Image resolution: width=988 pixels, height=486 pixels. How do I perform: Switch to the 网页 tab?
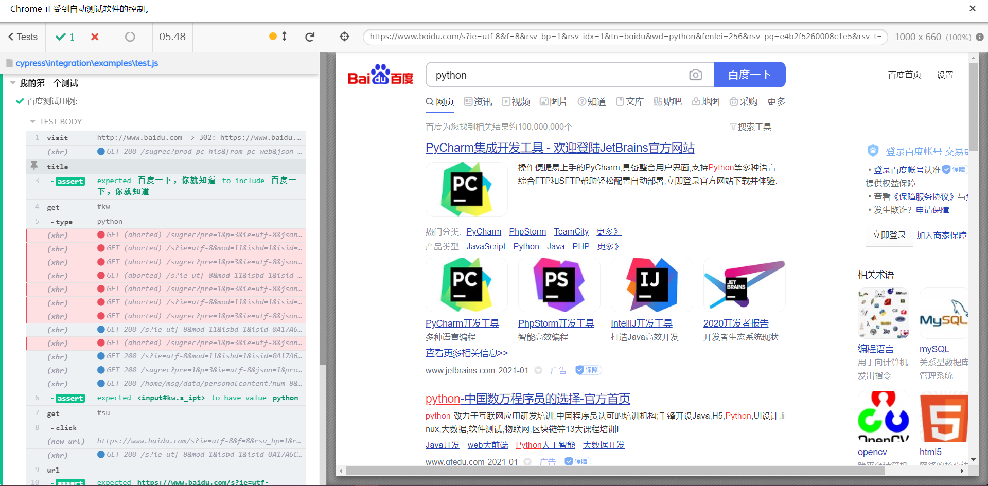(440, 102)
